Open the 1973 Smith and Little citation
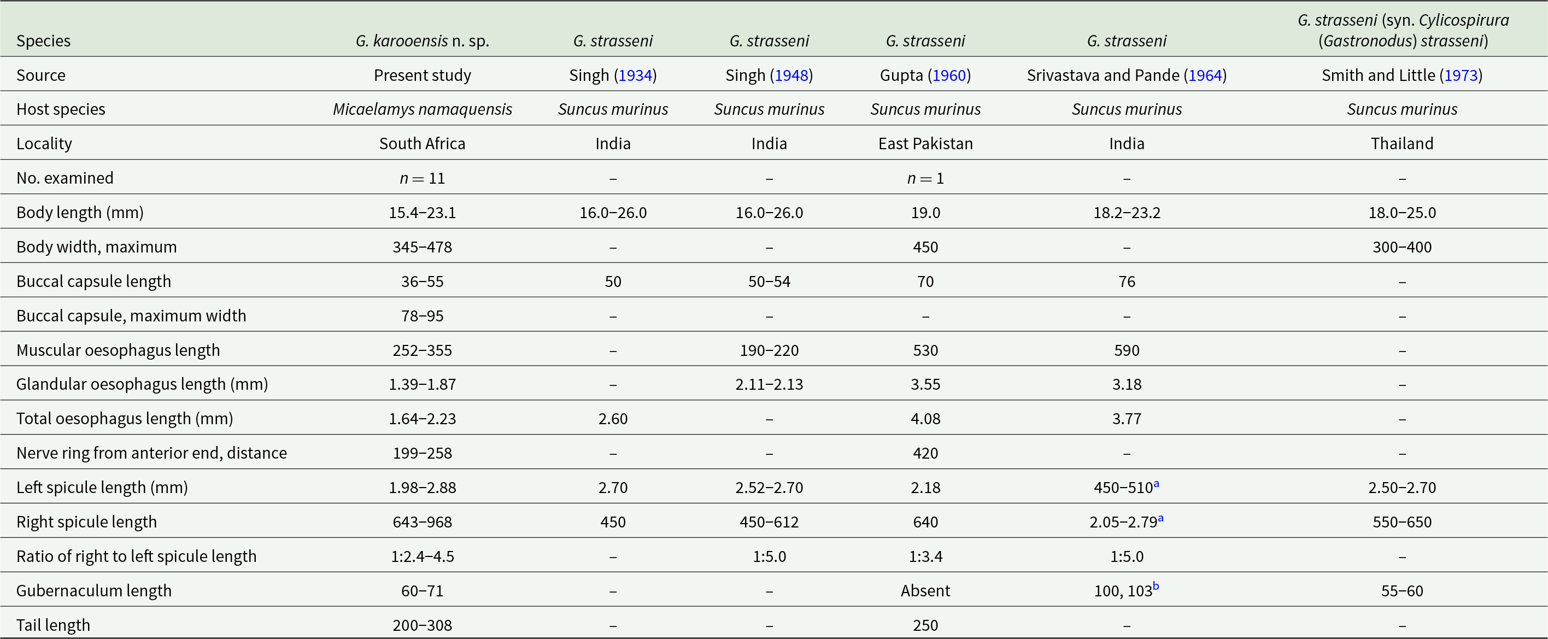Image resolution: width=1548 pixels, height=639 pixels. pyautogui.click(x=1461, y=75)
